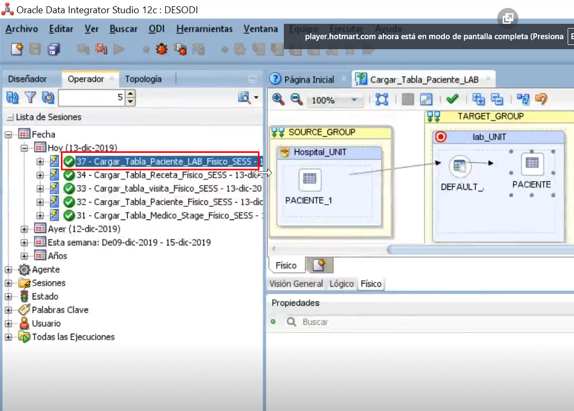Switch to the Lógico view tab

click(x=342, y=284)
